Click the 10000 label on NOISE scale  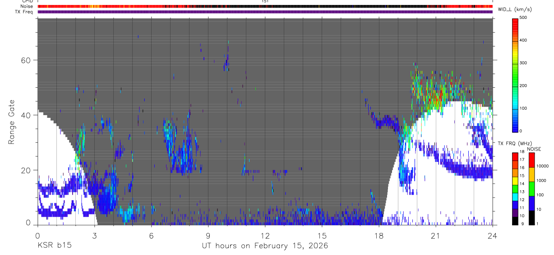(543, 166)
